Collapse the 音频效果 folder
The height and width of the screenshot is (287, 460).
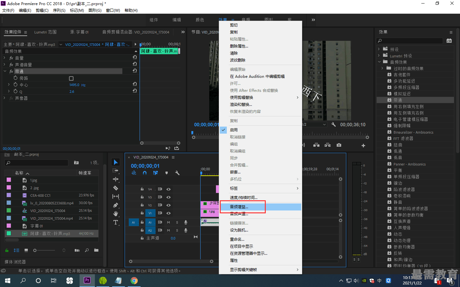[x=379, y=62]
